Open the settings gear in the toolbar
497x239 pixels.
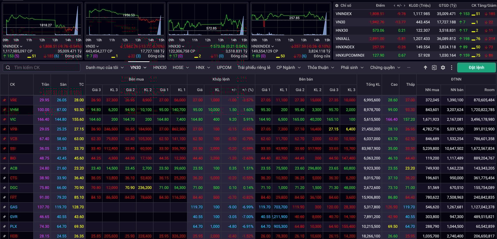click(x=443, y=67)
